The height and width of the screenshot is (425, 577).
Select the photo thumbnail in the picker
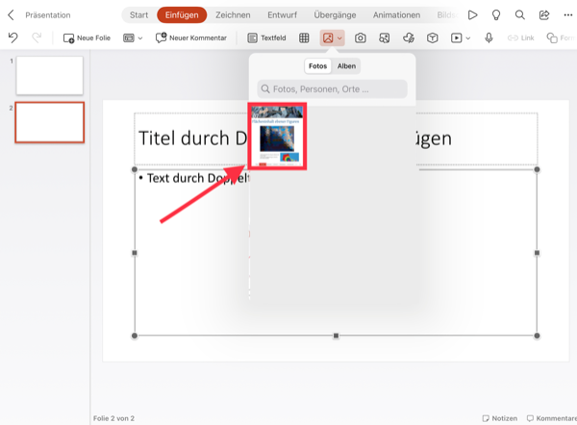pos(277,137)
